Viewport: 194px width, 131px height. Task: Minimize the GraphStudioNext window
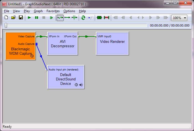168,3
